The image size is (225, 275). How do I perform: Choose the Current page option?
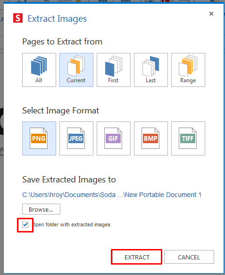(x=76, y=70)
